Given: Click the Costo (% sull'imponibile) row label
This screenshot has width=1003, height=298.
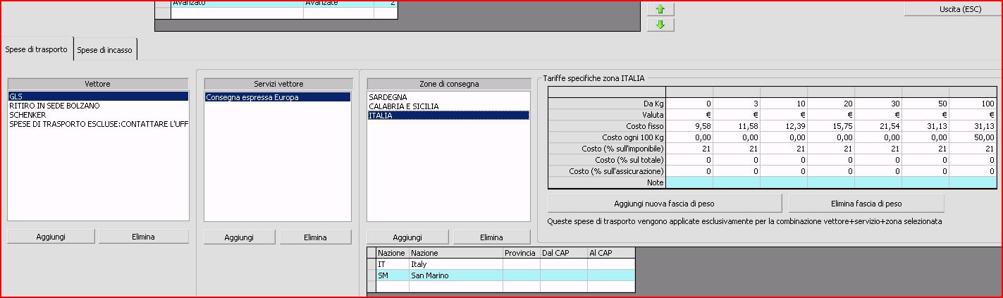Looking at the screenshot, I should click(x=607, y=148).
